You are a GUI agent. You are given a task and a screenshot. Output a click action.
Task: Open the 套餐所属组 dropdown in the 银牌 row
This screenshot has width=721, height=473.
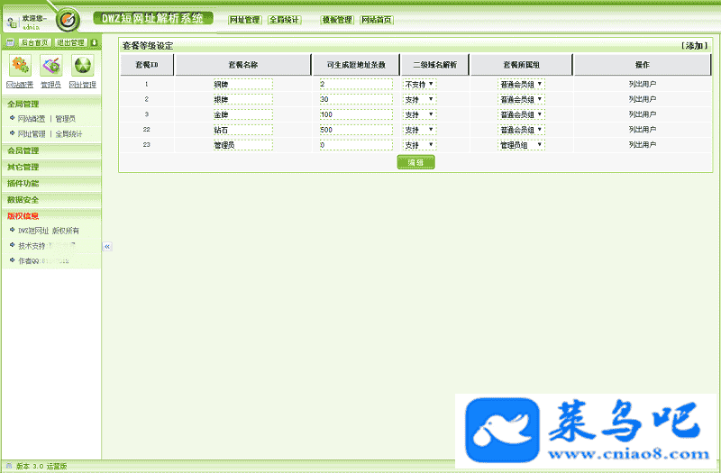pyautogui.click(x=521, y=99)
